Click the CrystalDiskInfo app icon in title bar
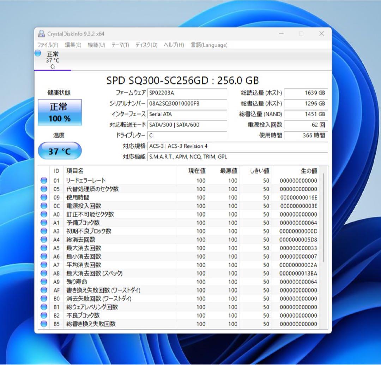Screen dimensions: 381x365 click(41, 34)
